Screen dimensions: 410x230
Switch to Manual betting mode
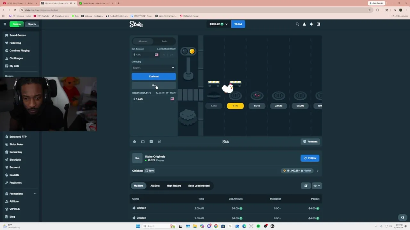coord(143,41)
